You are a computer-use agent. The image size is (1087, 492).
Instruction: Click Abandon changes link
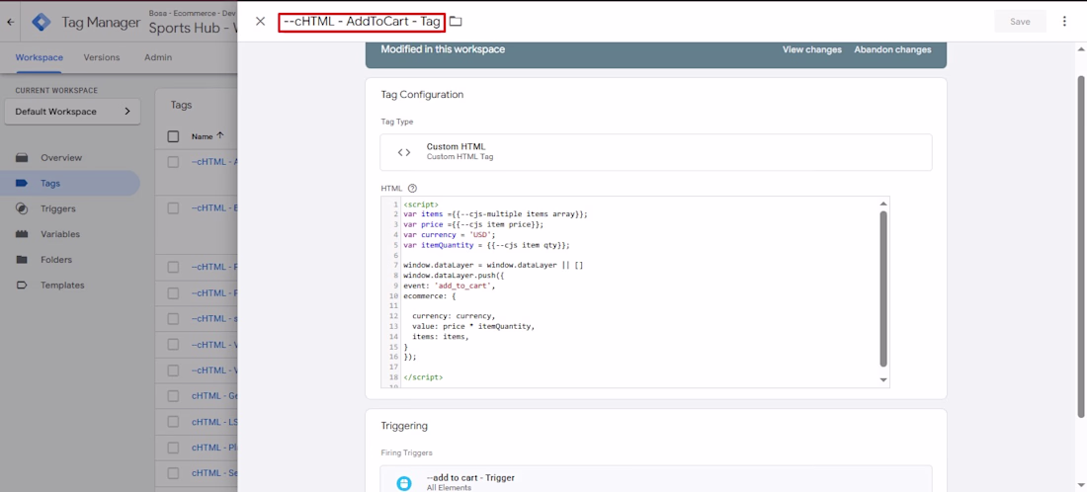892,50
